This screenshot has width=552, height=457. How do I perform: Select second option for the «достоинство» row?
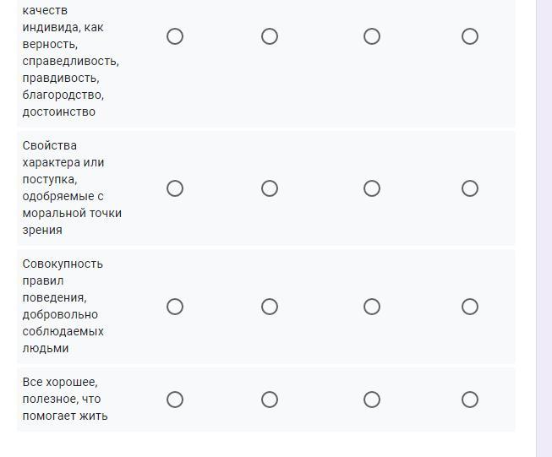point(270,36)
